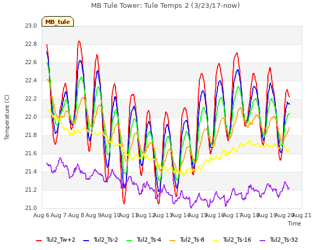
Task: Click the Tul2_Ts-4 legend label
Action: point(149,240)
